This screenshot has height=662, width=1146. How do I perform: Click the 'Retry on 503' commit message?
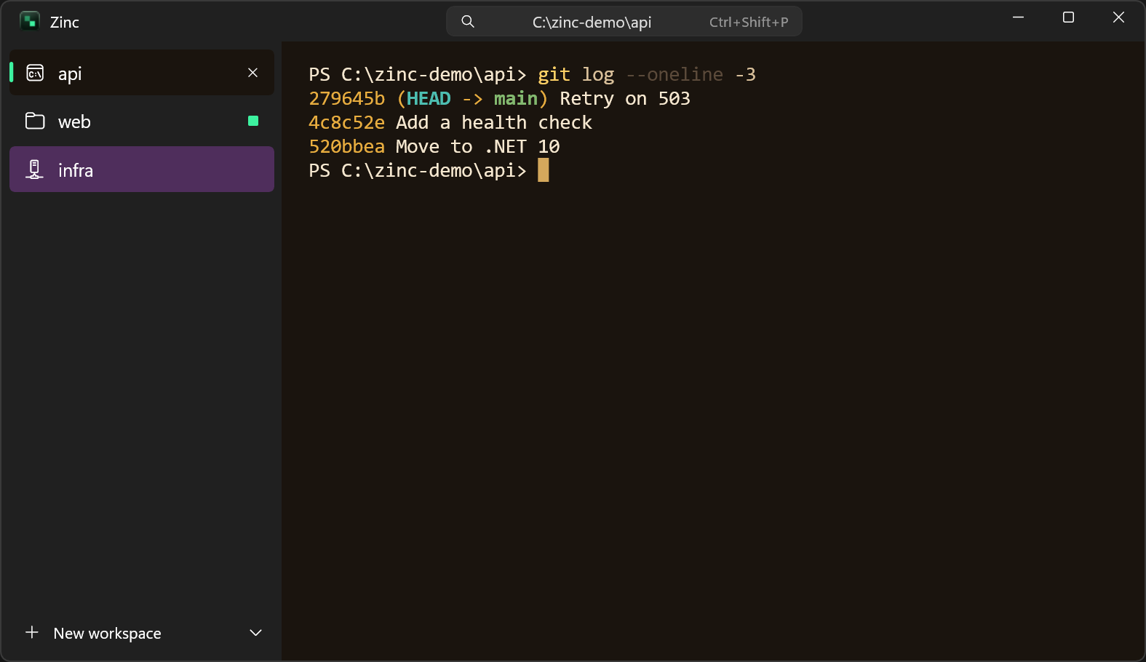click(x=625, y=98)
